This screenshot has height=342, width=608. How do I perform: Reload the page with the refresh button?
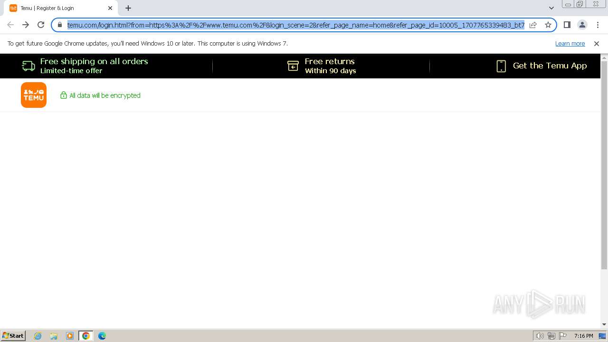click(41, 25)
